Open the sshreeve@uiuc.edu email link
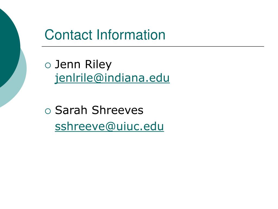The image size is (278, 209). (x=109, y=126)
